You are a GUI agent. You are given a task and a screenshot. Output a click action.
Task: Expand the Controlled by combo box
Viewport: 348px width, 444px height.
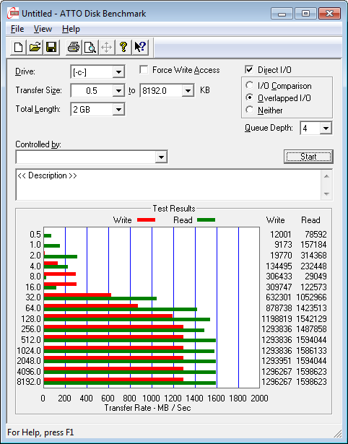pyautogui.click(x=161, y=157)
